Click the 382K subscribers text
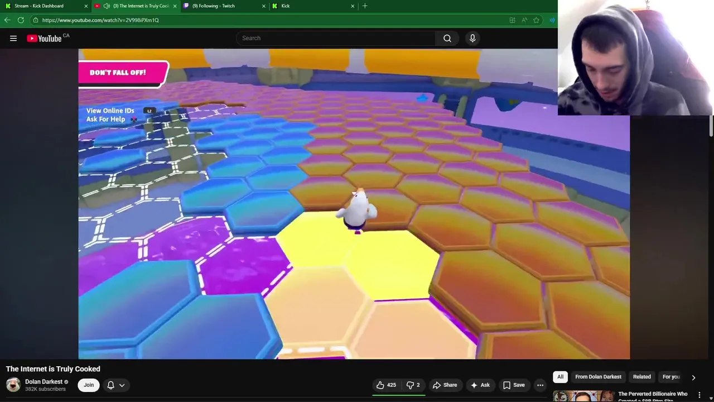Screen dimensions: 714x402 45,389
